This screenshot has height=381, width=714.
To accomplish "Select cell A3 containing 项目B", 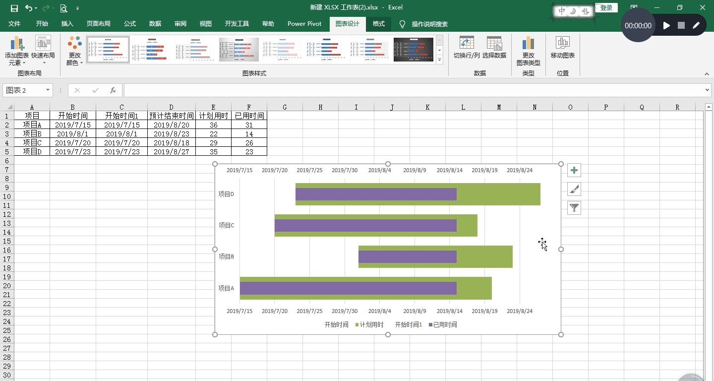I will click(x=32, y=134).
